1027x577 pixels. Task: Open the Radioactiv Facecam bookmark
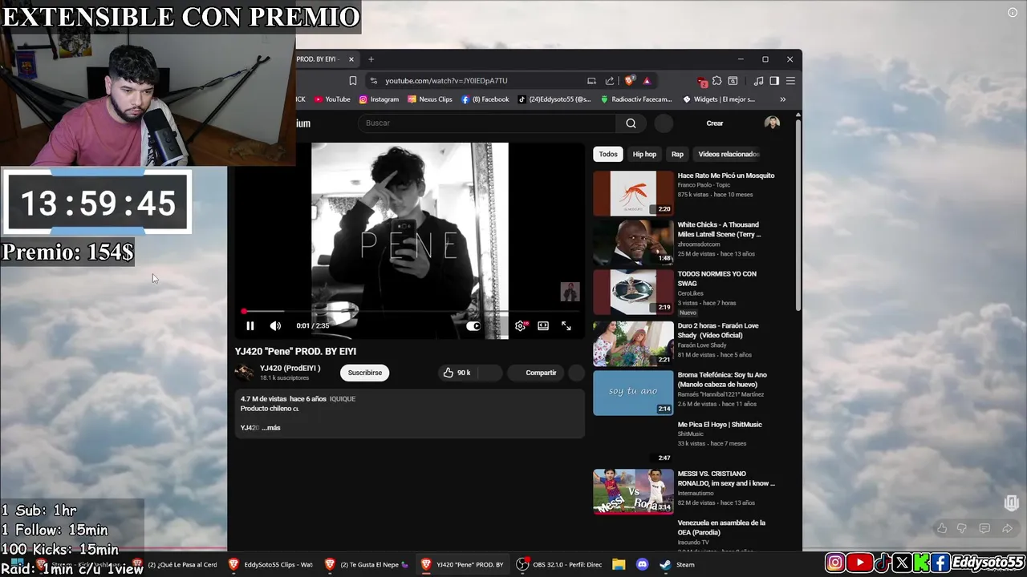tap(636, 99)
